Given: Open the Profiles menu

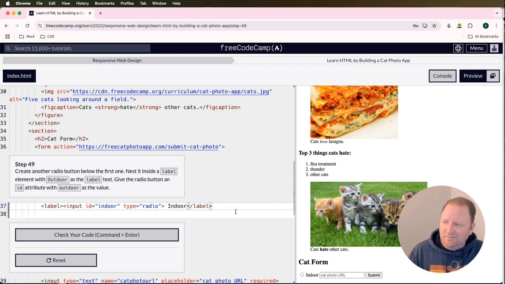Looking at the screenshot, I should [127, 3].
